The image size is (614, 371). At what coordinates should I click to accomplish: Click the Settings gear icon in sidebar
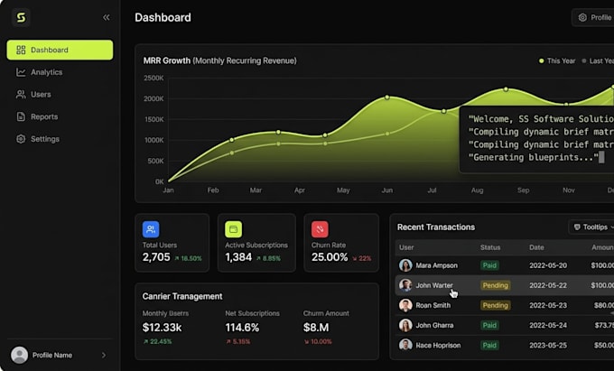21,139
